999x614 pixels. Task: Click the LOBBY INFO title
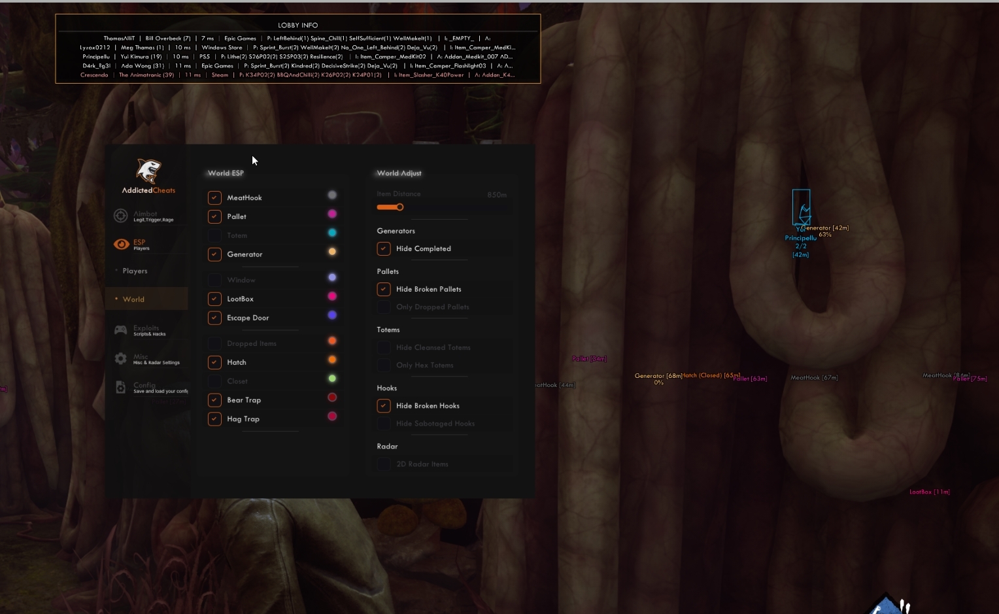click(298, 26)
